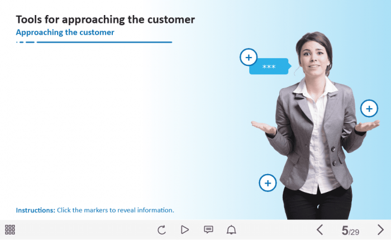Click the total slide count '/29'
Viewport: 391px width, 240px height.
coord(354,232)
